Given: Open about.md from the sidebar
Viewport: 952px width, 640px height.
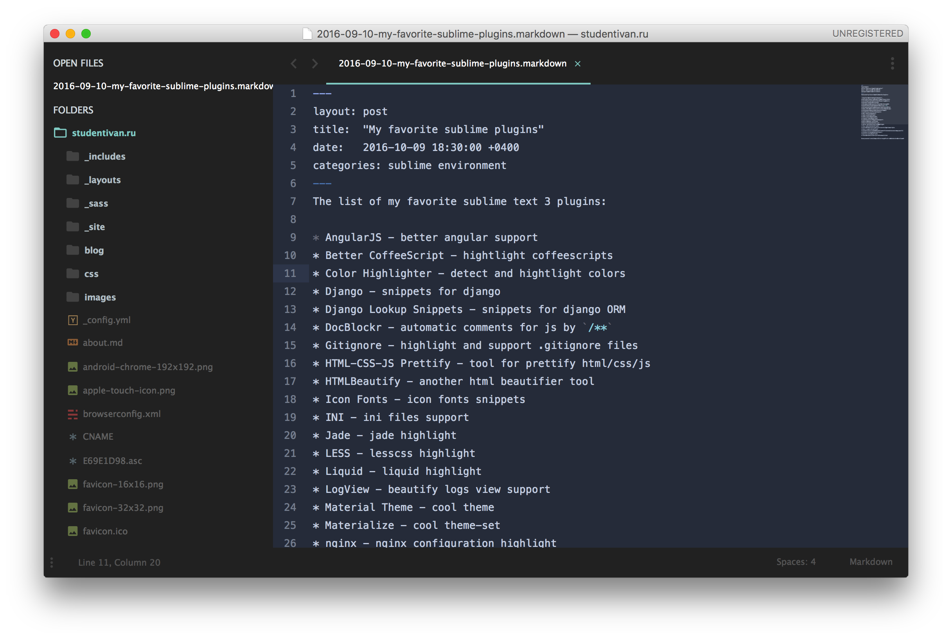Looking at the screenshot, I should (x=102, y=343).
